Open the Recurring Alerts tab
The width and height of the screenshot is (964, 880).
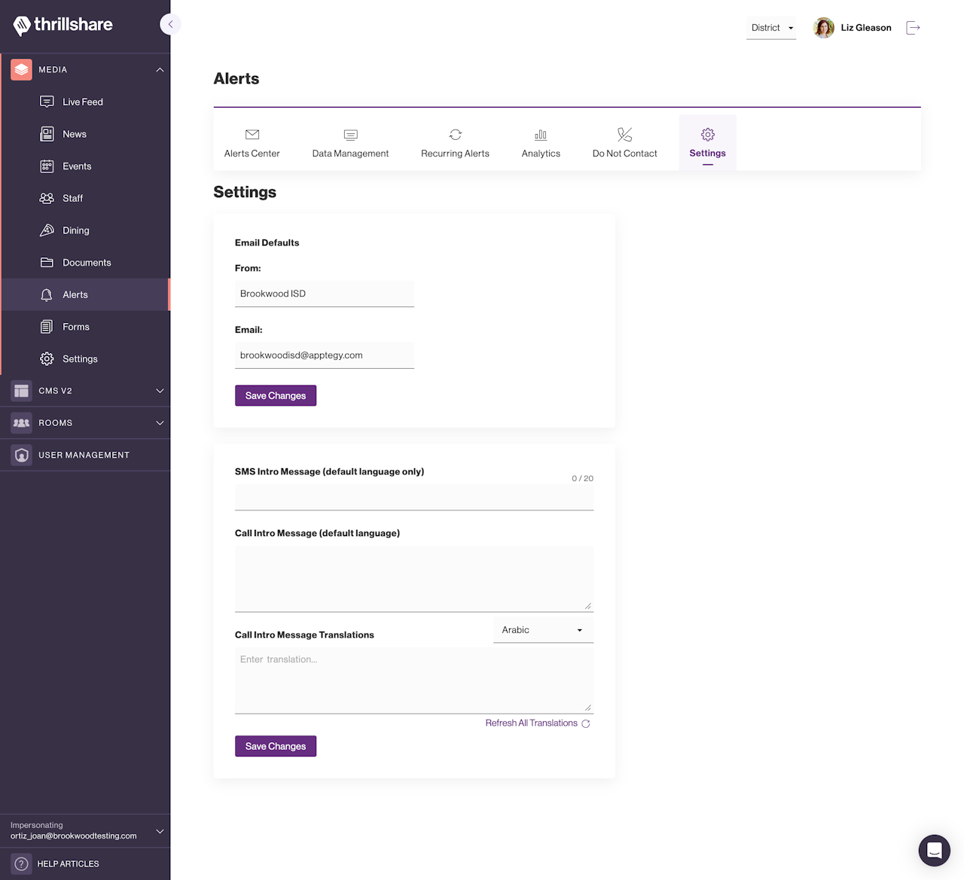point(455,143)
